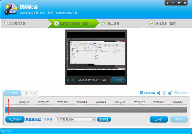
Task: Click the trash bin delete icon
Action: click(x=164, y=93)
